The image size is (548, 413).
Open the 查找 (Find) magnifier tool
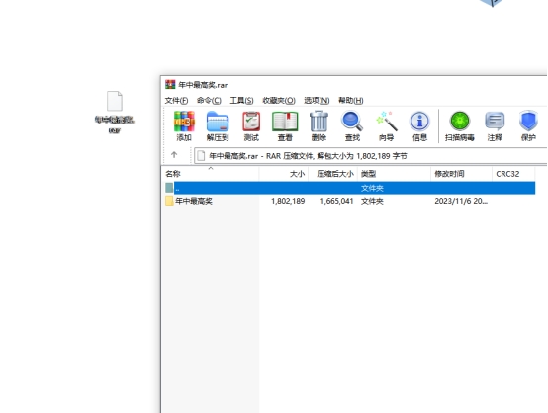(352, 126)
